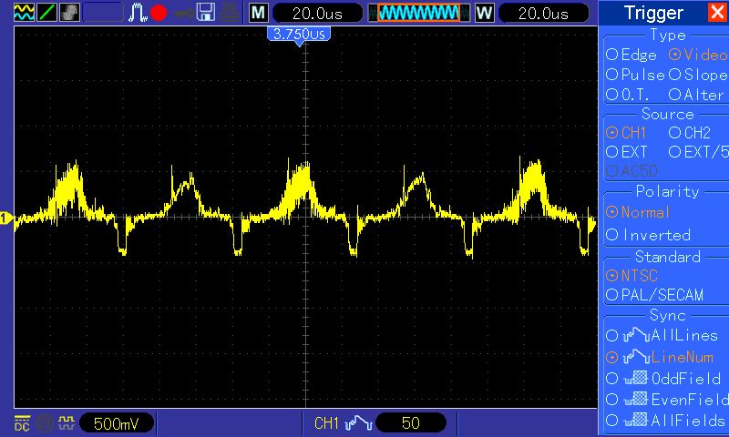Screen dimensions: 729x437
Task: Click the Trigger panel title
Action: [653, 13]
